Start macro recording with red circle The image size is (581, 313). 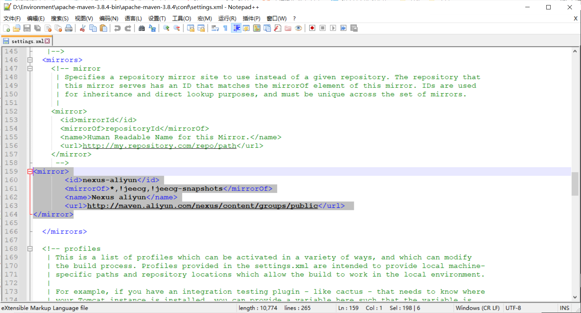(x=312, y=28)
